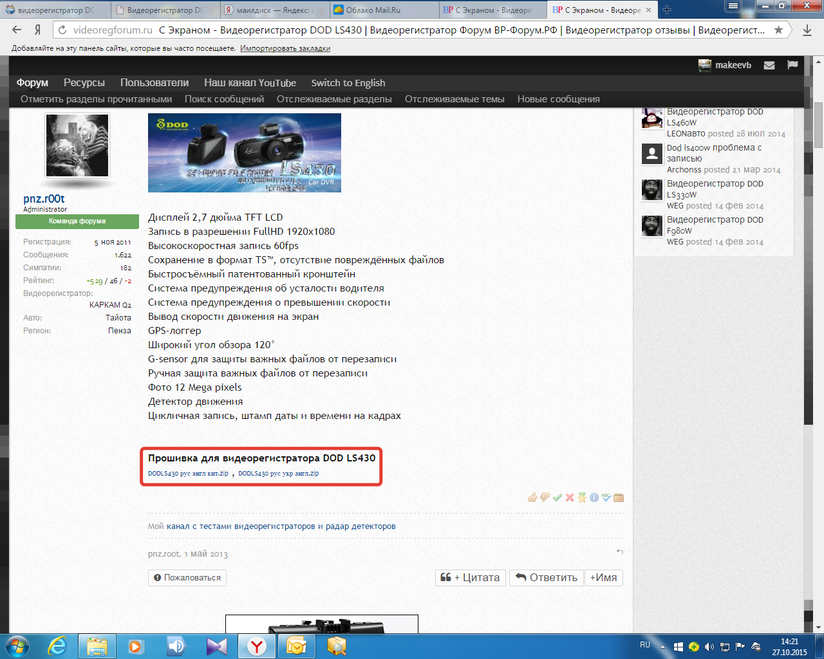Image resolution: width=824 pixels, height=659 pixels.
Task: Open the Ресурсы menu item
Action: [x=84, y=83]
